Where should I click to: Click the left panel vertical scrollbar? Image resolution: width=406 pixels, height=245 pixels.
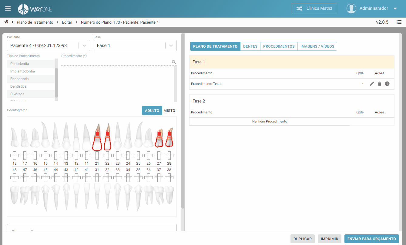[183, 121]
